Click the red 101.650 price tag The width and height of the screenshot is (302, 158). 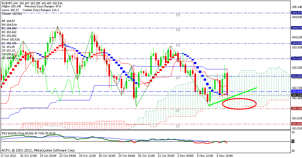[x=296, y=124]
